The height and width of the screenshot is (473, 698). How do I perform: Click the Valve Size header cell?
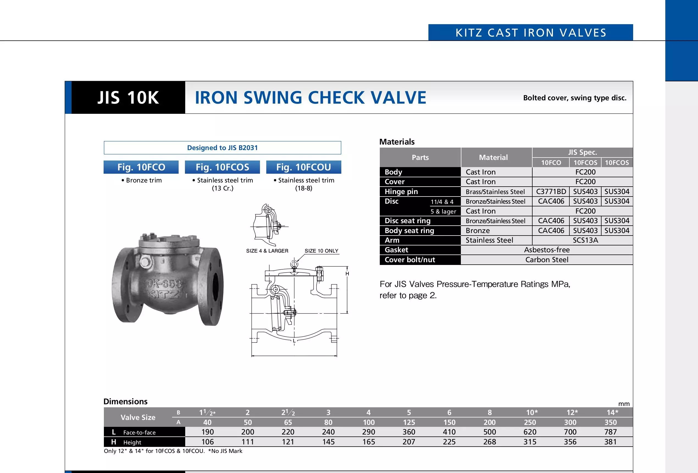(x=138, y=417)
